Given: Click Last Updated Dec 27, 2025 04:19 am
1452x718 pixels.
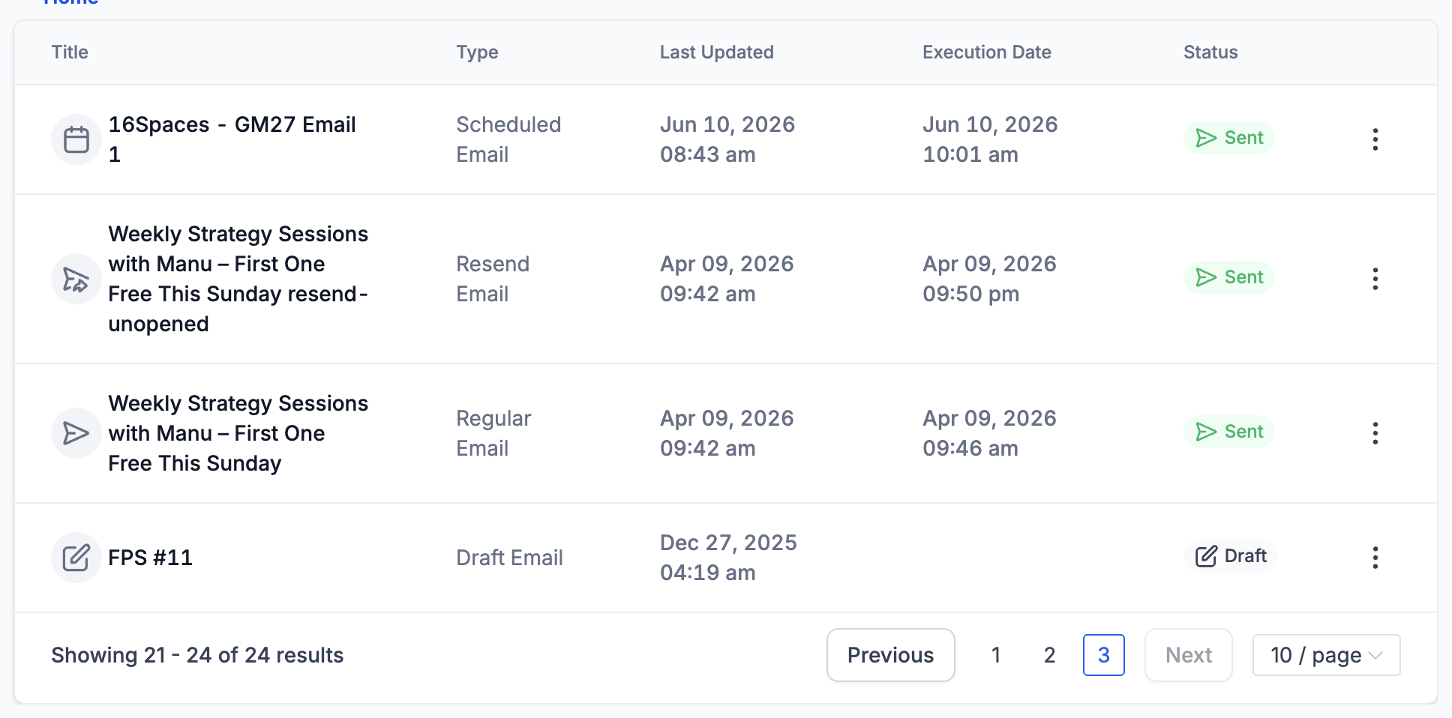Looking at the screenshot, I should 728,558.
